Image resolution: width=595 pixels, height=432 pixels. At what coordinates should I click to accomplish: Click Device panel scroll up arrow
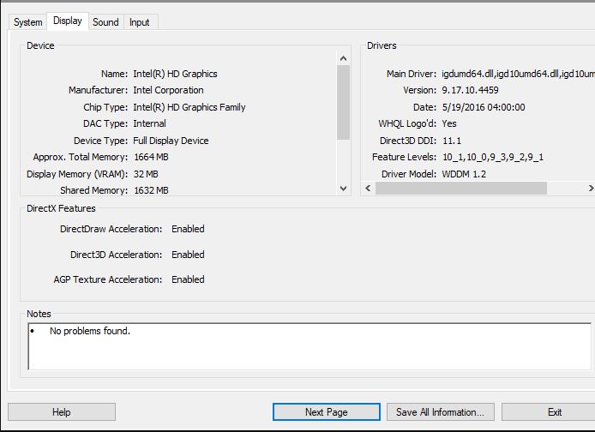[344, 58]
